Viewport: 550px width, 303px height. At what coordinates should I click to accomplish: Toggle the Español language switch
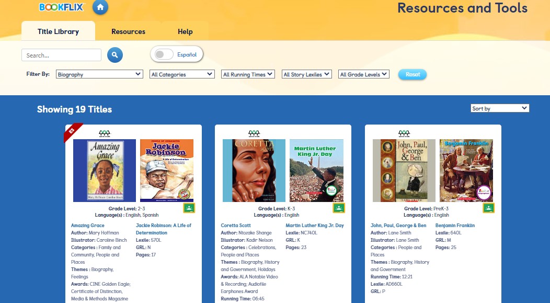[164, 54]
